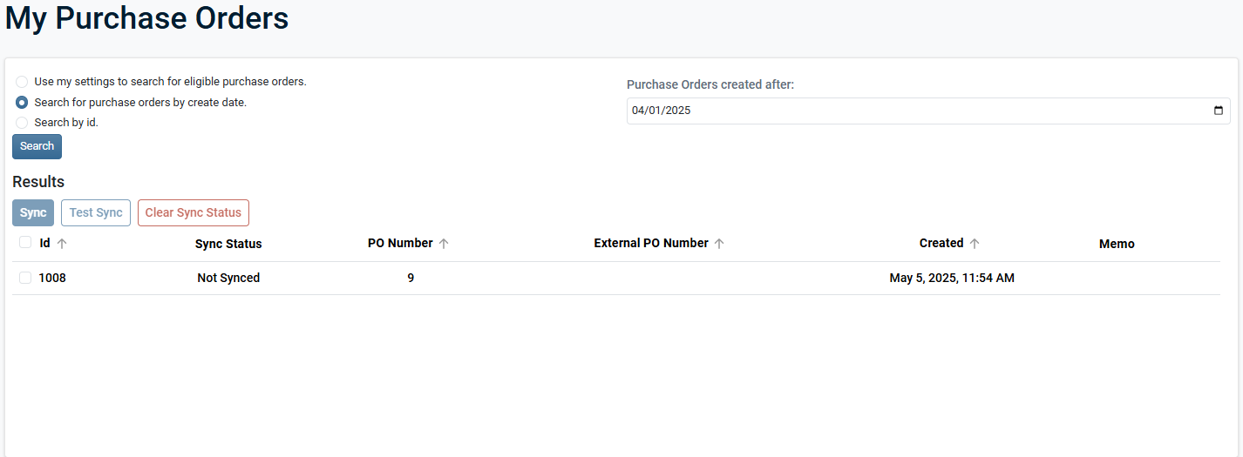Screen dimensions: 1243x457
Task: Click the Sync Status column header
Action: tap(228, 244)
